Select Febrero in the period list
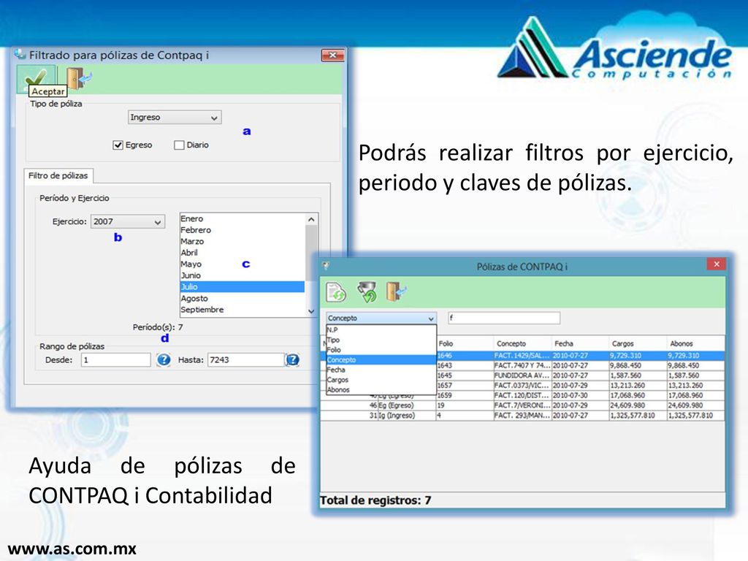The height and width of the screenshot is (561, 748). pos(243,230)
